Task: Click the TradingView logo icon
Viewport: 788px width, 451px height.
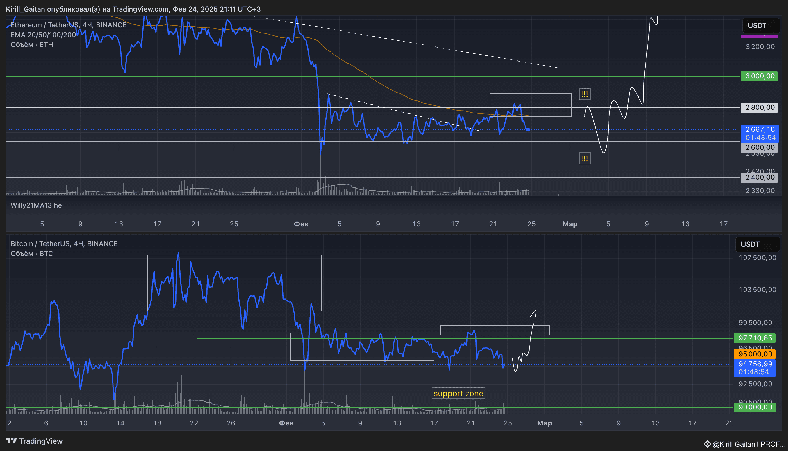Action: pos(11,441)
